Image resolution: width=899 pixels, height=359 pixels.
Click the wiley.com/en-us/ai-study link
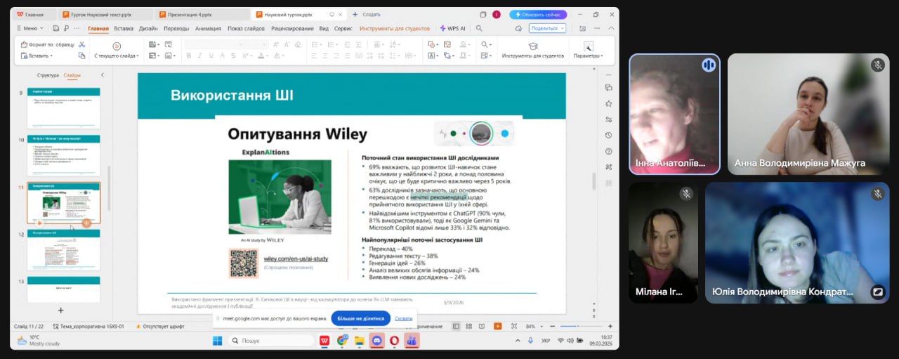point(296,259)
